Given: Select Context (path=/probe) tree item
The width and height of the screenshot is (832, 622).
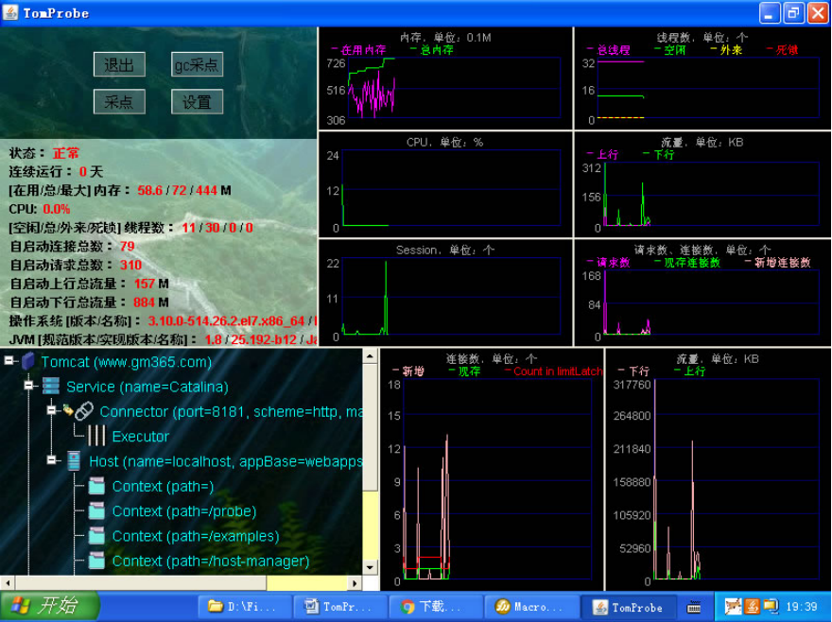Looking at the screenshot, I should pos(184,511).
